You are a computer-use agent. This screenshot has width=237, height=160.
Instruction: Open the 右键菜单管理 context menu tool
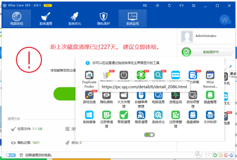coord(141,99)
